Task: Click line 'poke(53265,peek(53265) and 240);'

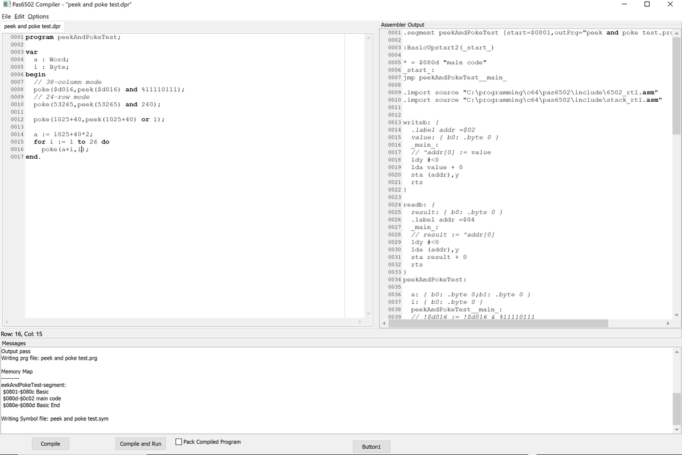Action: 97,104
